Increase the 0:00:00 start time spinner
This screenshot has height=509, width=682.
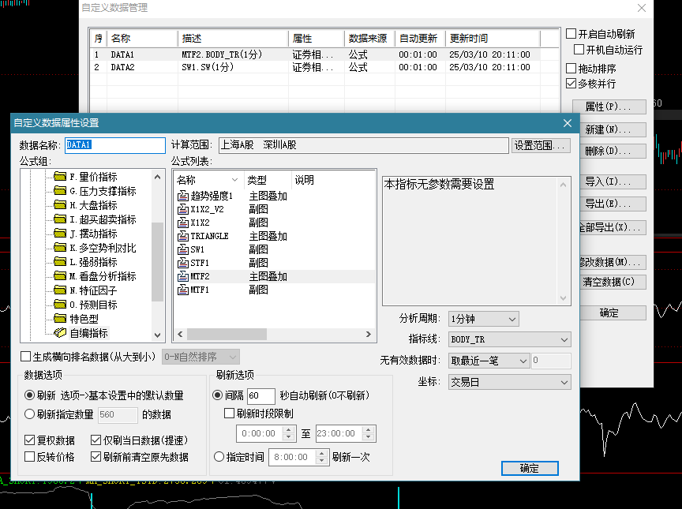click(288, 429)
